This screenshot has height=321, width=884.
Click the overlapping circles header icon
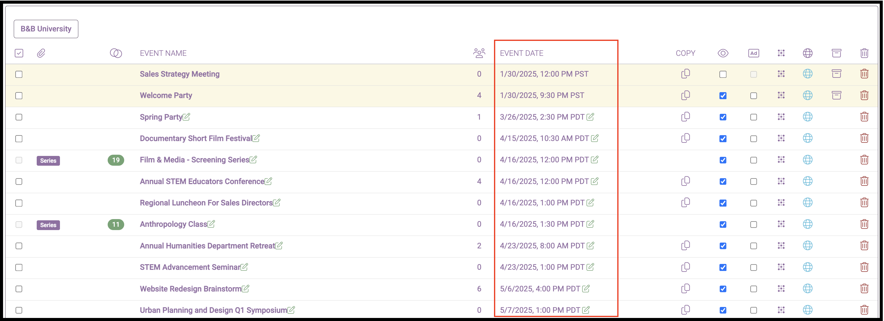(x=116, y=53)
